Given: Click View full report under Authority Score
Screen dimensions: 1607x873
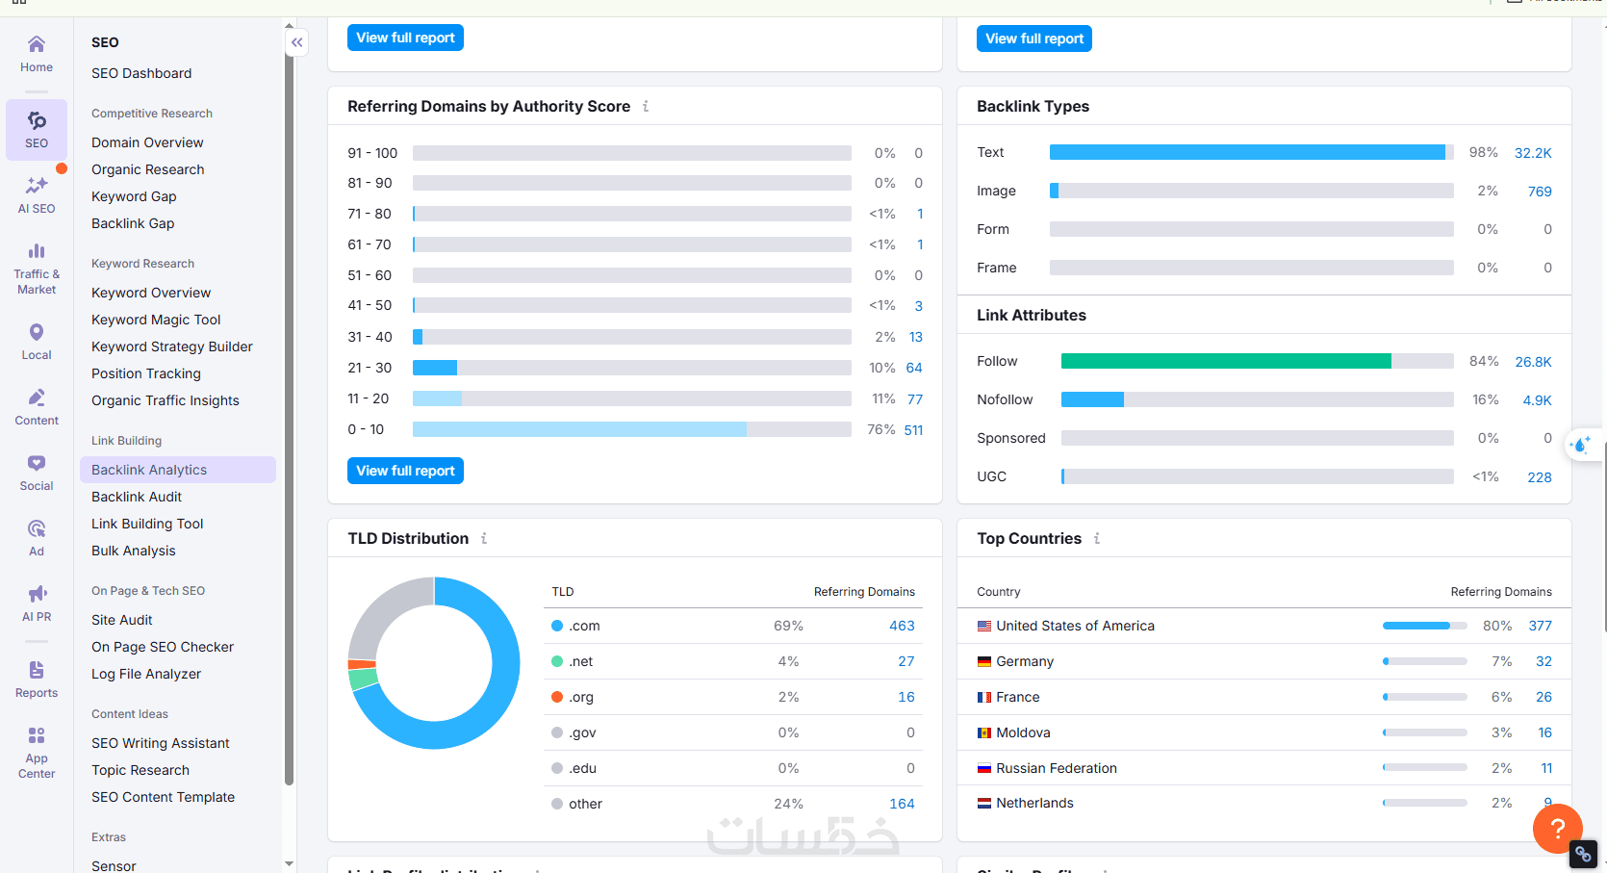Looking at the screenshot, I should point(405,471).
